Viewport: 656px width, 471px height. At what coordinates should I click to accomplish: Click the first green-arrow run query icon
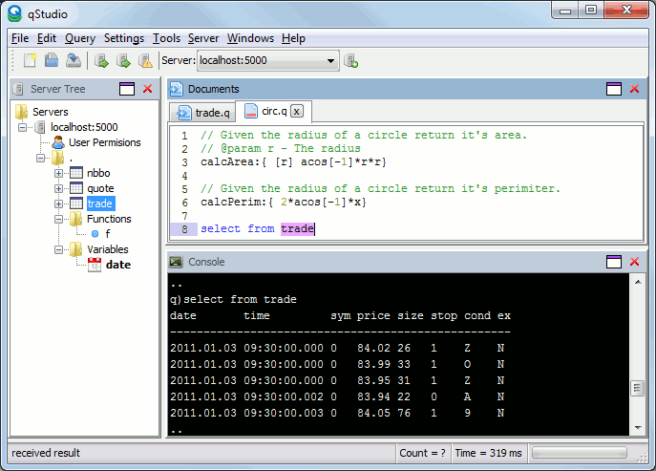point(101,61)
